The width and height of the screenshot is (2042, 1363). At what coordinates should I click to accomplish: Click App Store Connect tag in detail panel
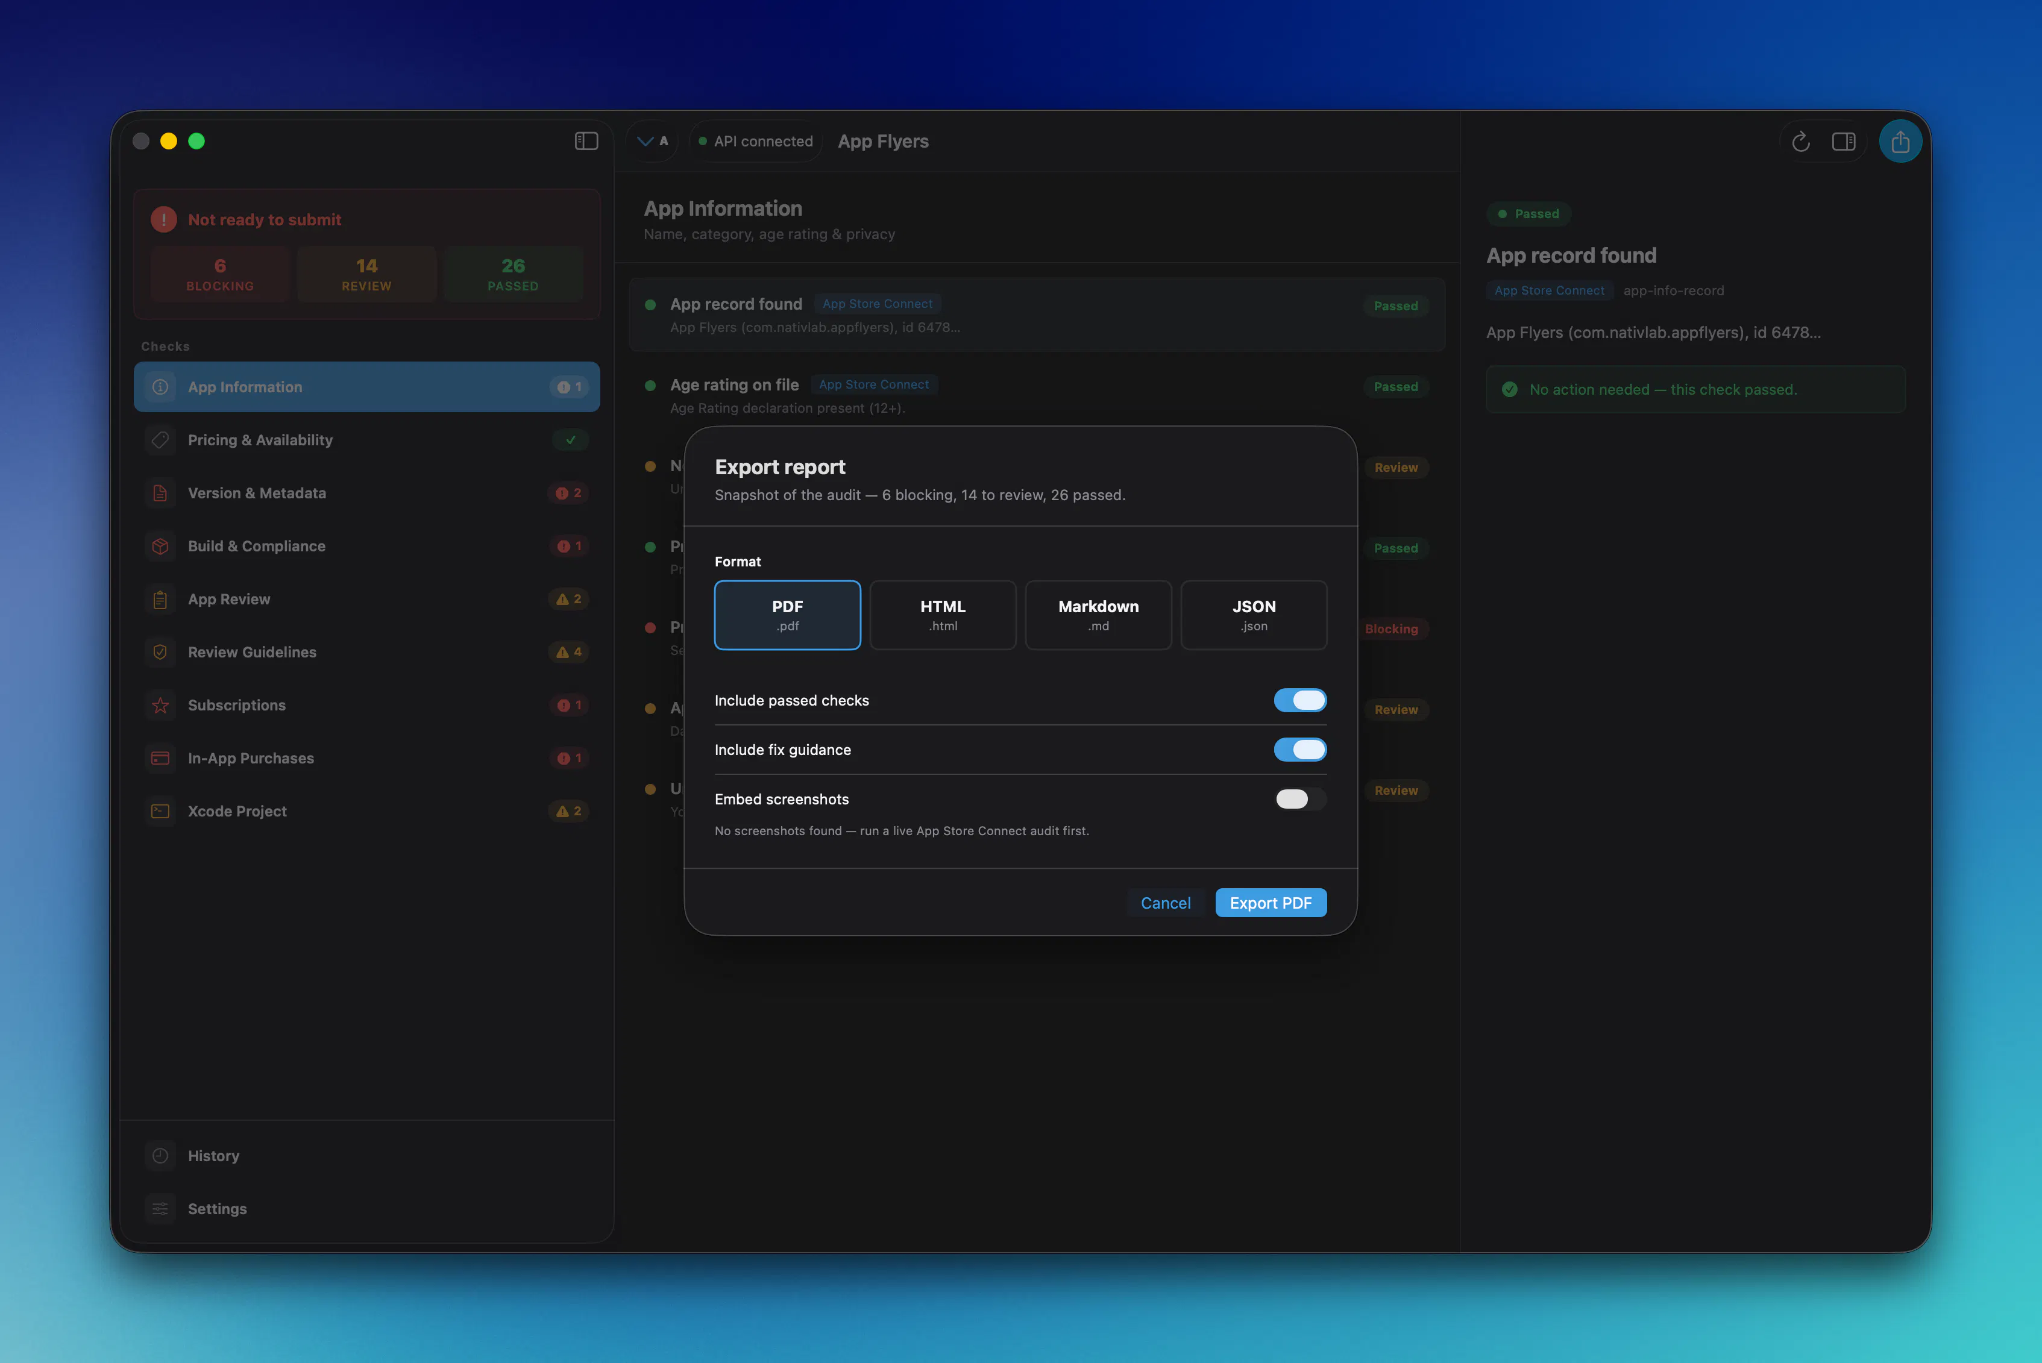pyautogui.click(x=1549, y=290)
